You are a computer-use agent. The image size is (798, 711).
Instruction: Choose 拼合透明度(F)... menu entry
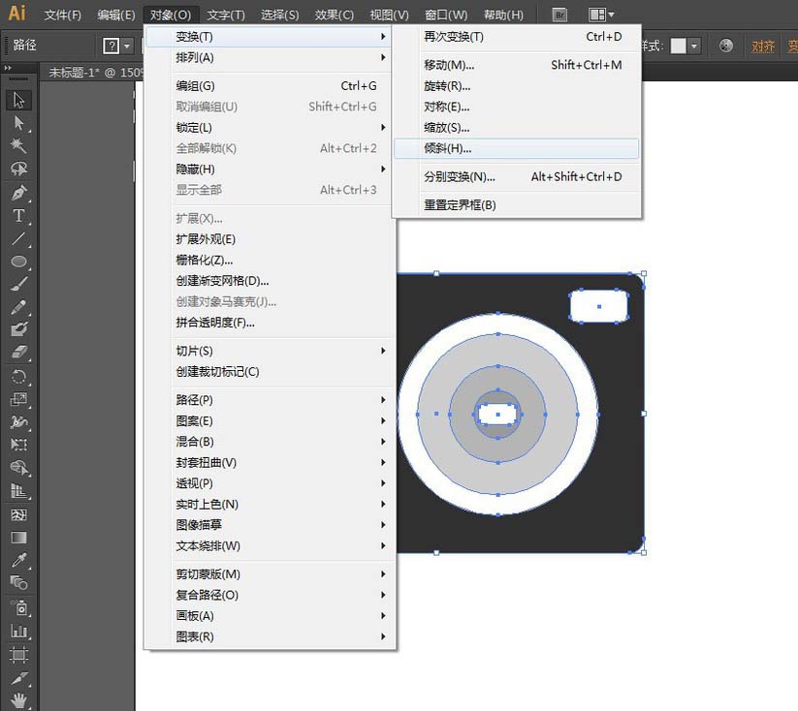click(270, 323)
